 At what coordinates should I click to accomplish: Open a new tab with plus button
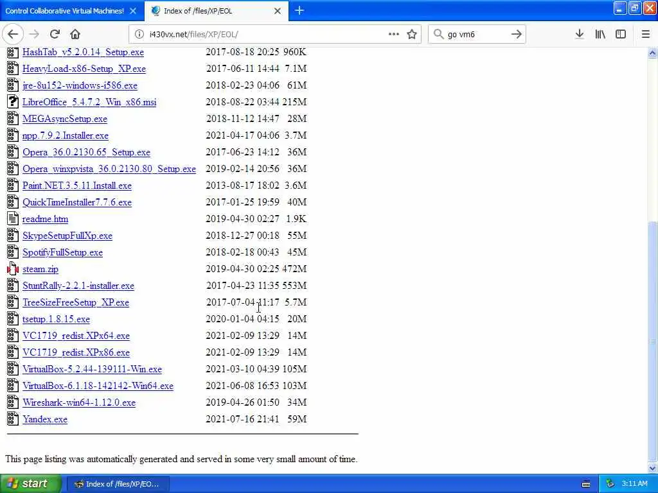(x=299, y=10)
